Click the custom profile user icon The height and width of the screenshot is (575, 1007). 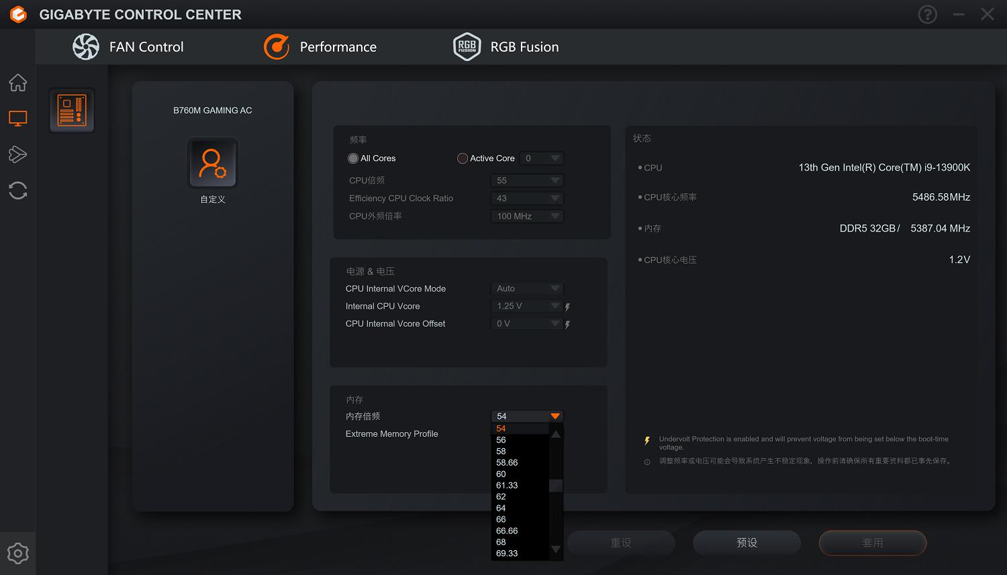point(213,164)
